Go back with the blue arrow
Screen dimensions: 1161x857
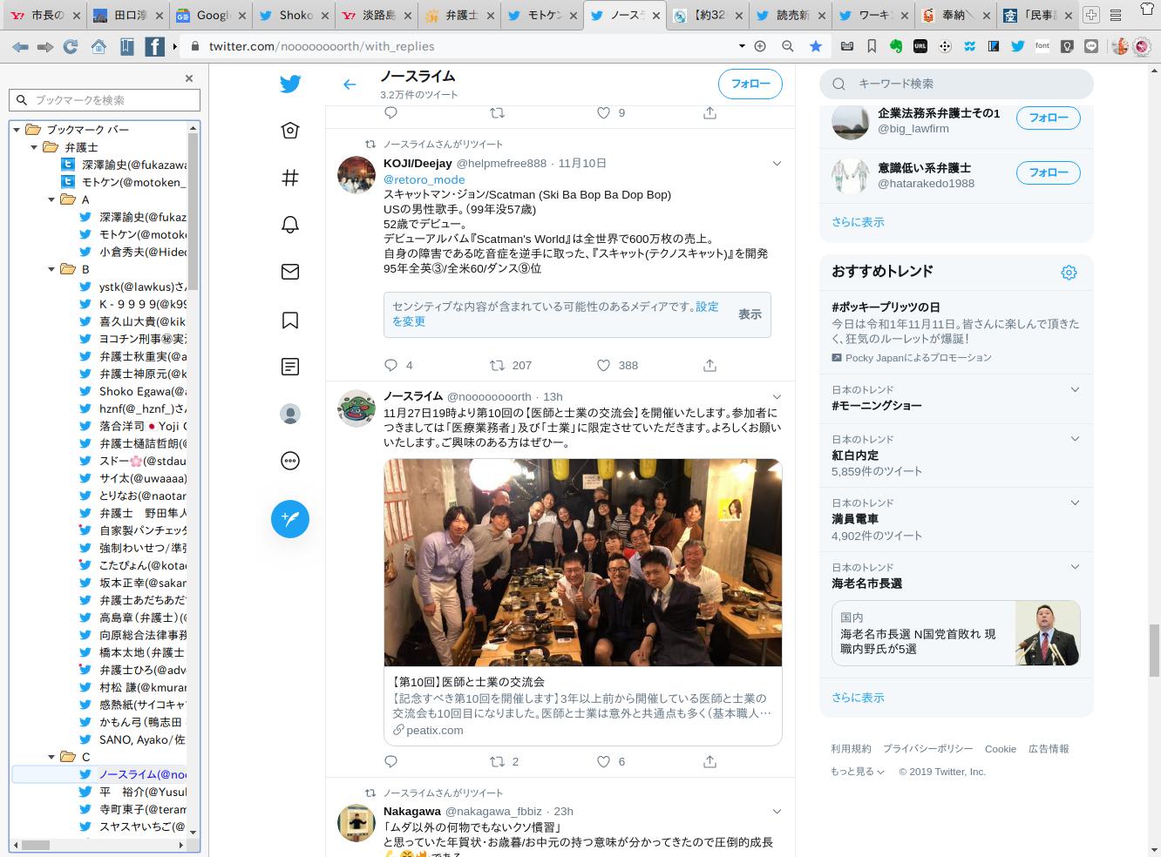pos(350,84)
